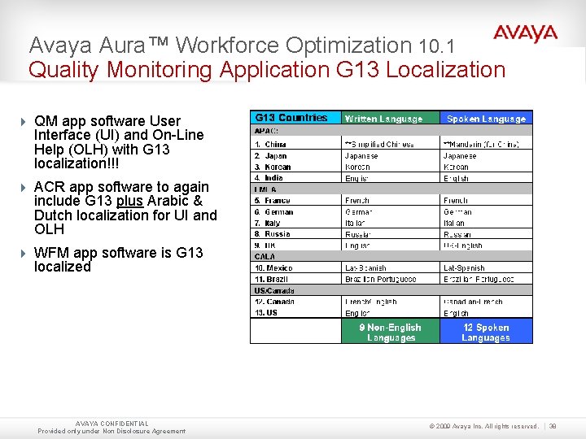Click the '© 2009 Avaya Inc.' copyright notice
Image resolution: width=586 pixels, height=439 pixels.
(x=483, y=426)
